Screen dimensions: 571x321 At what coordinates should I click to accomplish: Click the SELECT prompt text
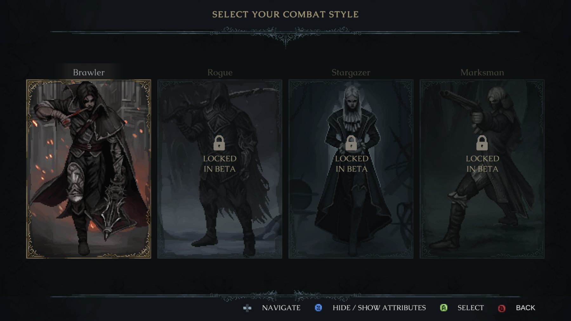click(x=471, y=308)
